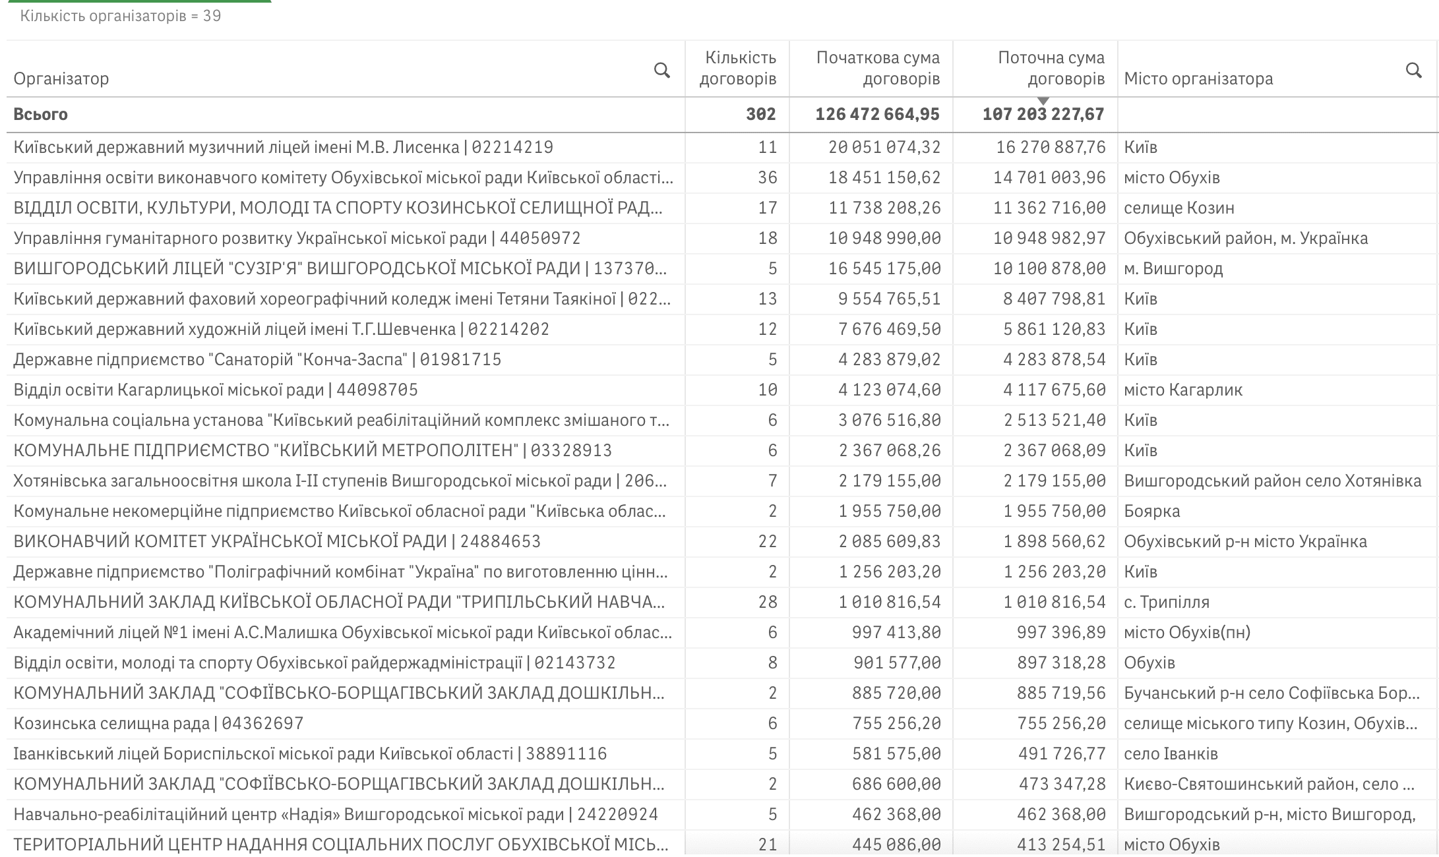Select Державне підприємство Санаторій Конча-Заспа organizer
1439x857 pixels.
[257, 359]
